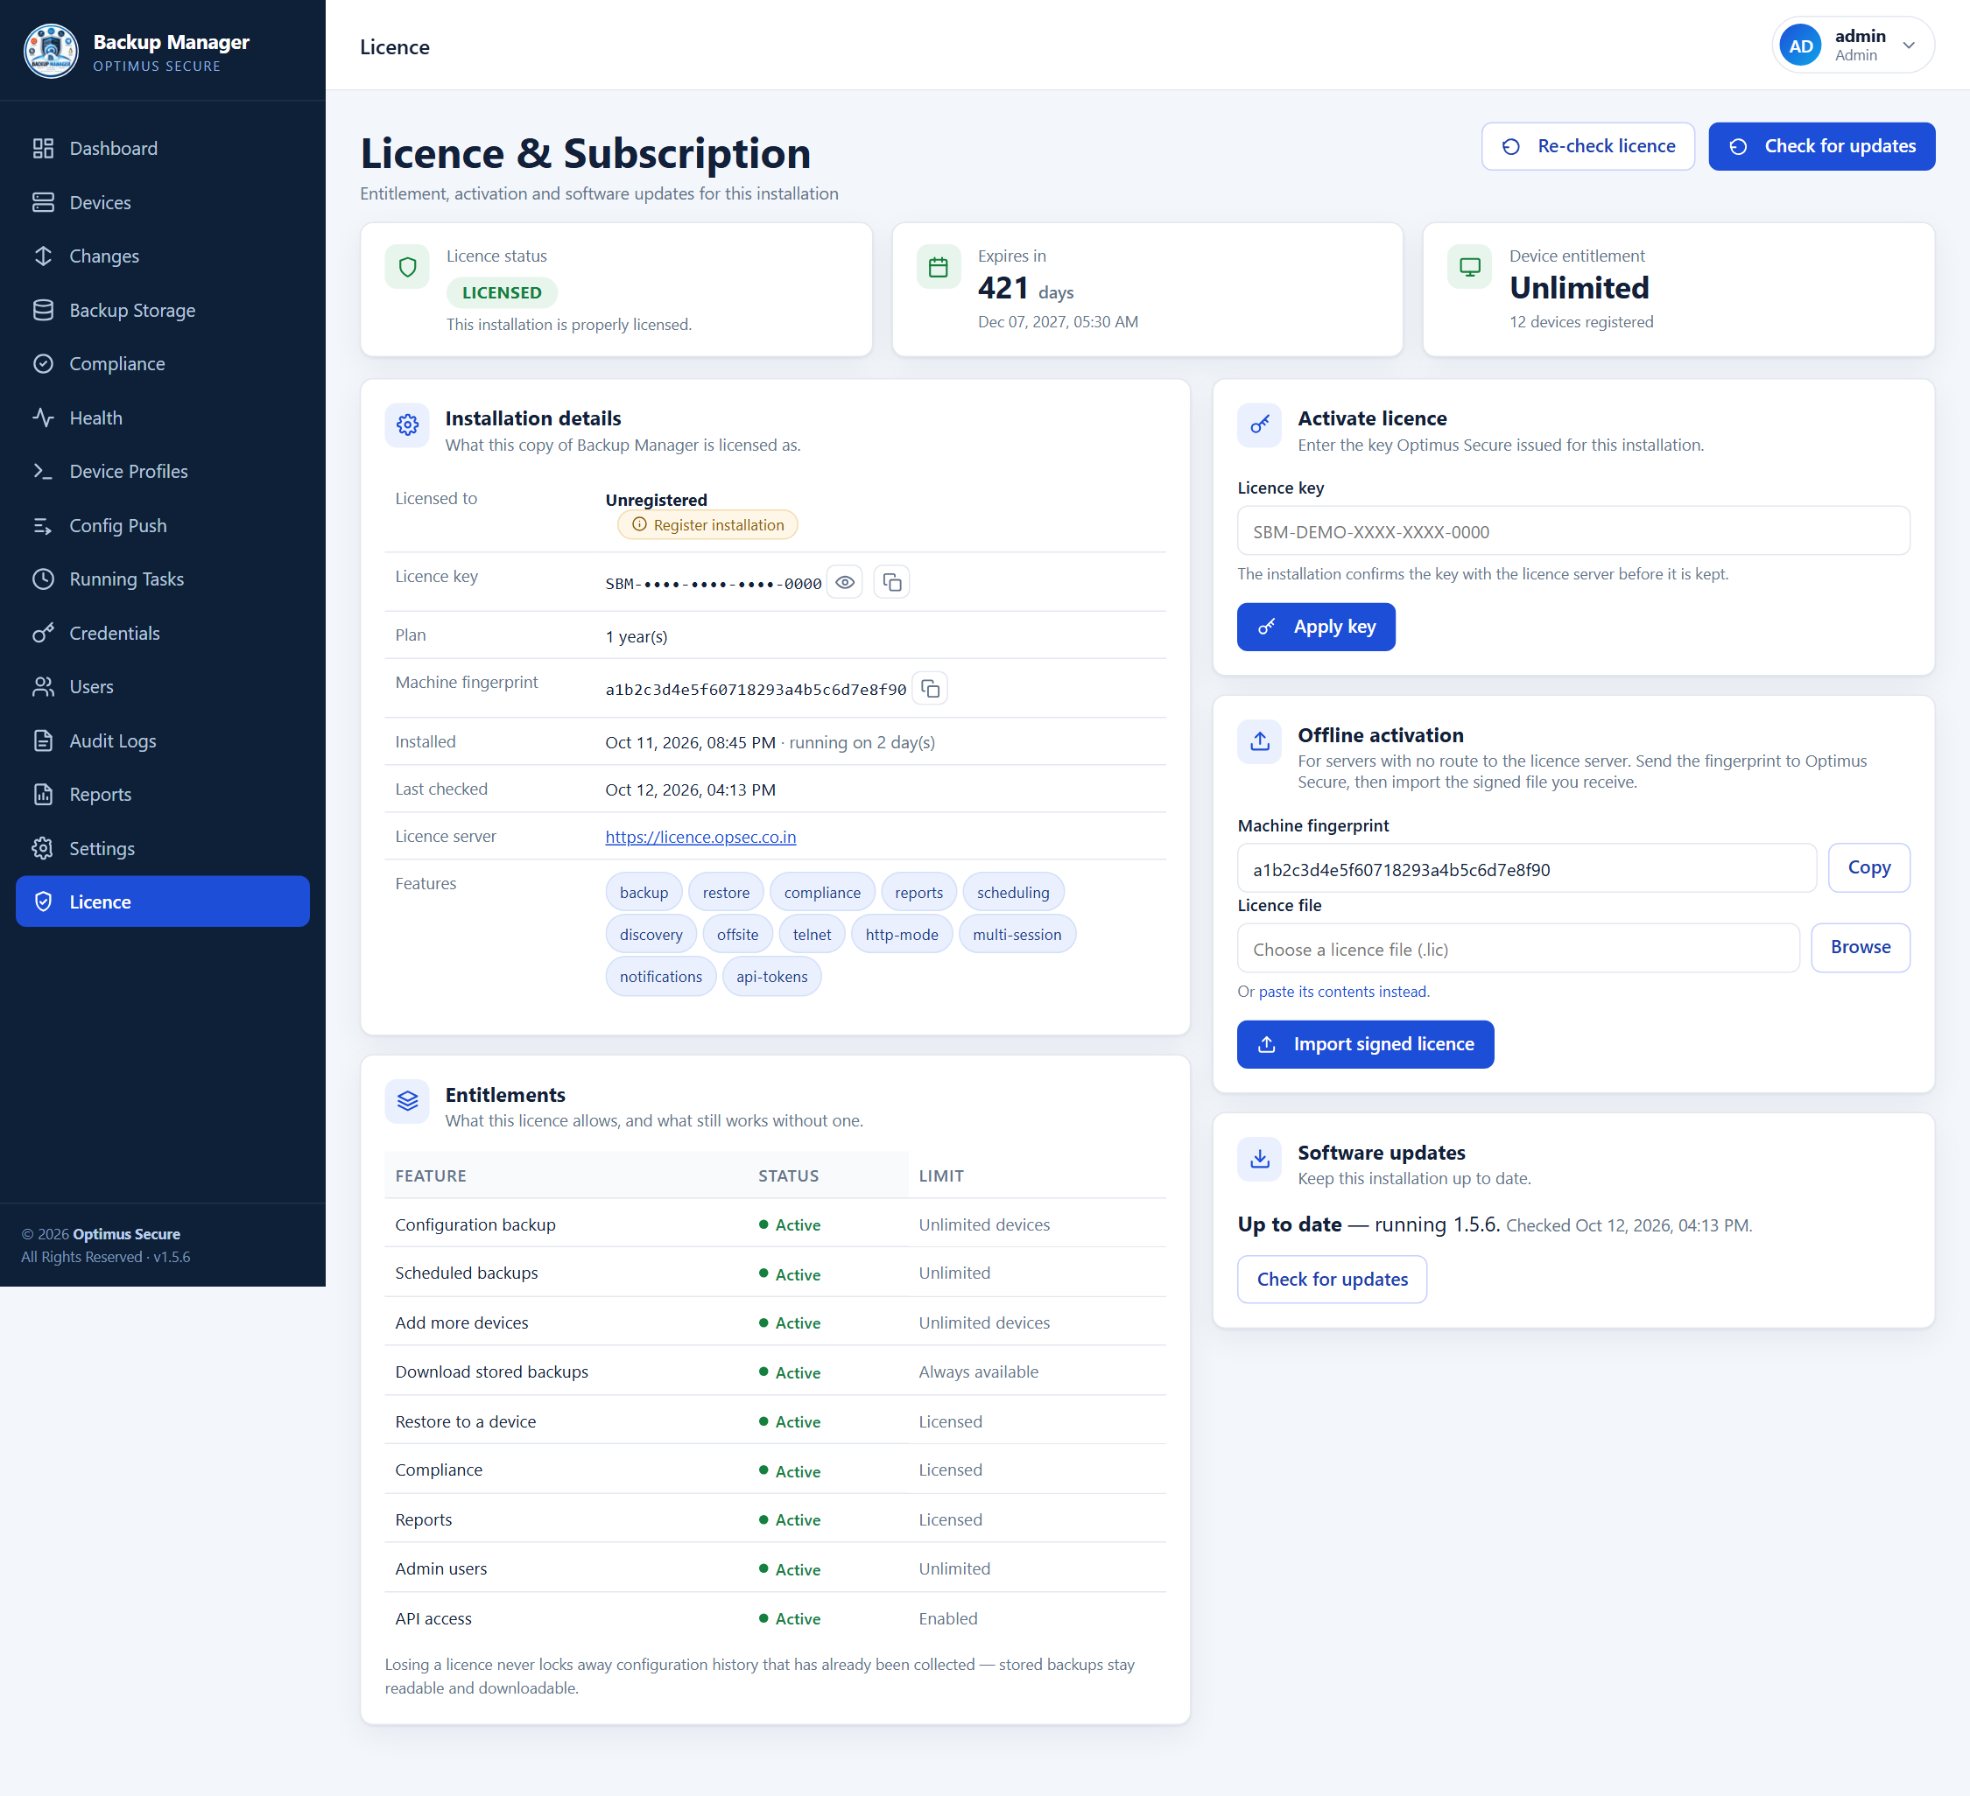Image resolution: width=1970 pixels, height=1796 pixels.
Task: Reveal the masked licence key with eye icon
Action: click(845, 582)
